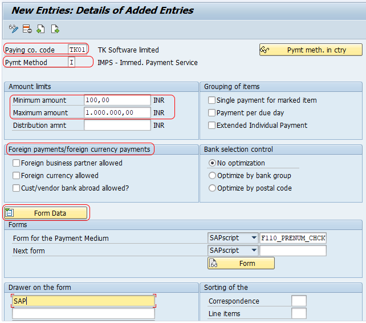366x323 pixels.
Task: Click the Correspondence sorting field
Action: [299, 301]
